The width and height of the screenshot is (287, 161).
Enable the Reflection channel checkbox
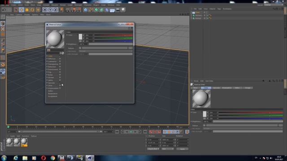tap(60, 67)
